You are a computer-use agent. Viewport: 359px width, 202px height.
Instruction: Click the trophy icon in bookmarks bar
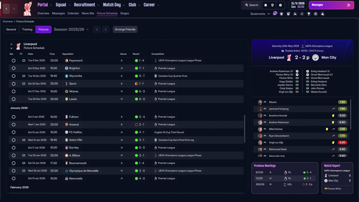coord(309,14)
